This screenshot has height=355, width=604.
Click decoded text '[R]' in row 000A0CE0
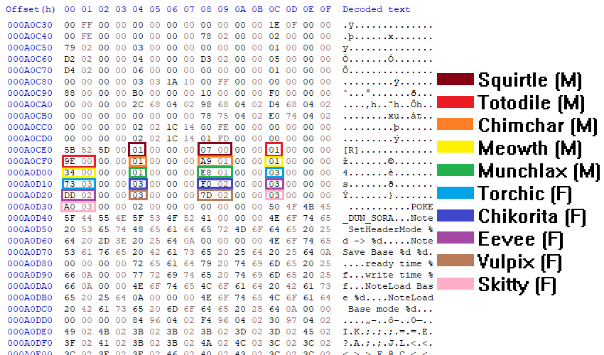tap(351, 150)
